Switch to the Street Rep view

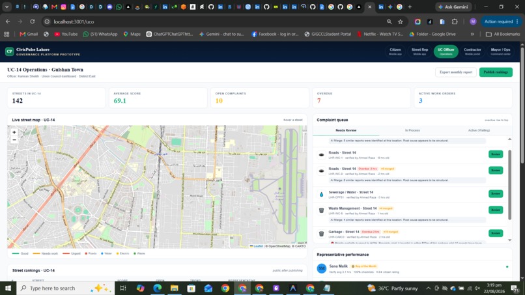pyautogui.click(x=419, y=51)
